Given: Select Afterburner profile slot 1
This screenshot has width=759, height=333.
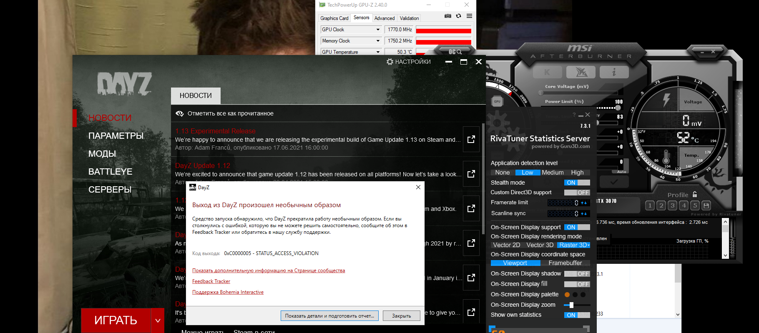Looking at the screenshot, I should coord(650,205).
